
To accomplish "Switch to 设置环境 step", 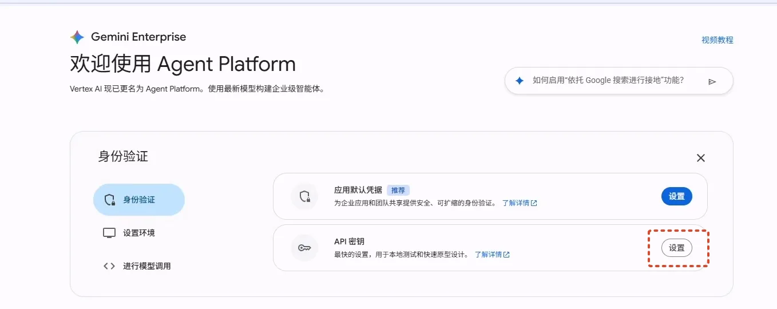I will pos(139,233).
